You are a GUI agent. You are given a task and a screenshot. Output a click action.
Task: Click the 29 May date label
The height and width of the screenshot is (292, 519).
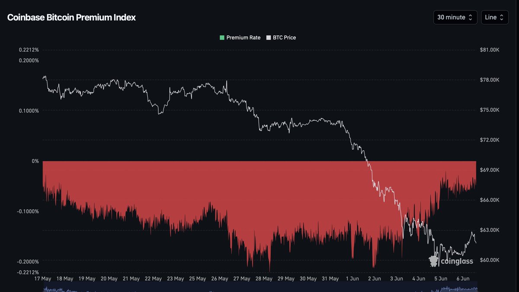coord(286,279)
